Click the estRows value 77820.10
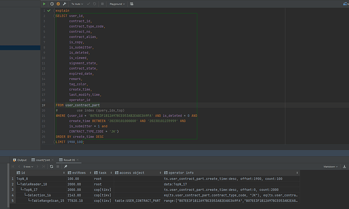This screenshot has height=209, width=349. click(x=80, y=201)
